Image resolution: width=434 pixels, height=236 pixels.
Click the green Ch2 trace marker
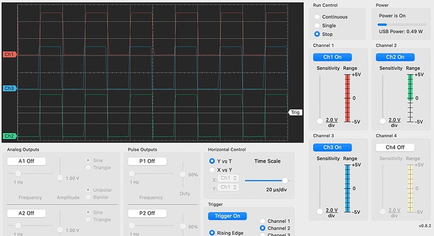[9, 136]
